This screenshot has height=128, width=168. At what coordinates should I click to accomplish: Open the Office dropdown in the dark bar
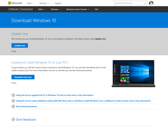pyautogui.click(x=41, y=9)
